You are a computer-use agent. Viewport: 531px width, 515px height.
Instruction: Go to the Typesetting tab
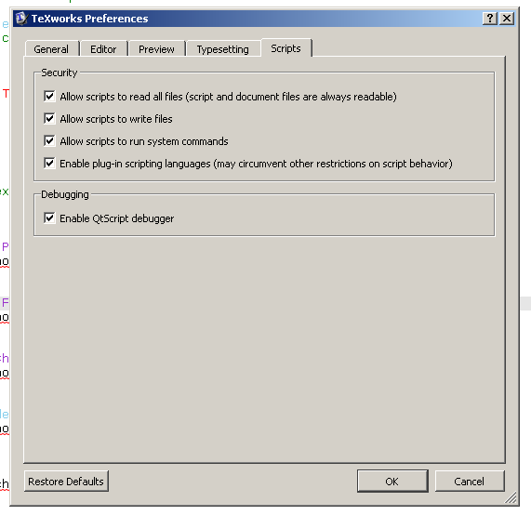[223, 48]
